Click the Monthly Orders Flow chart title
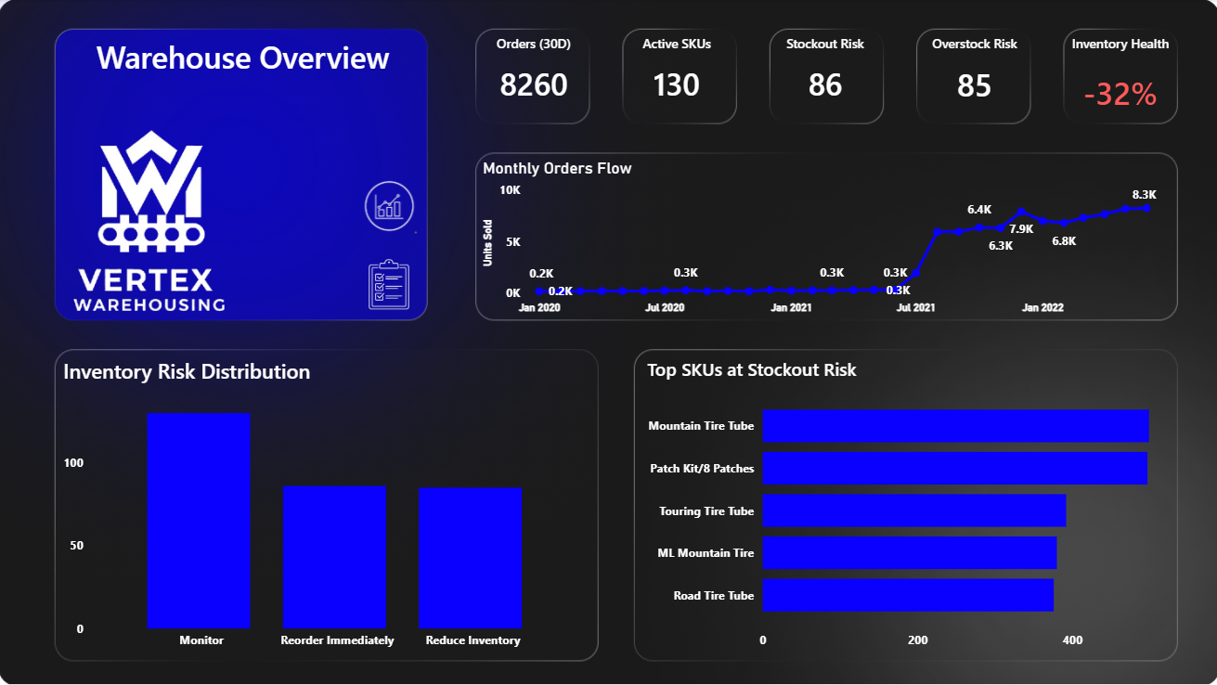 tap(557, 168)
